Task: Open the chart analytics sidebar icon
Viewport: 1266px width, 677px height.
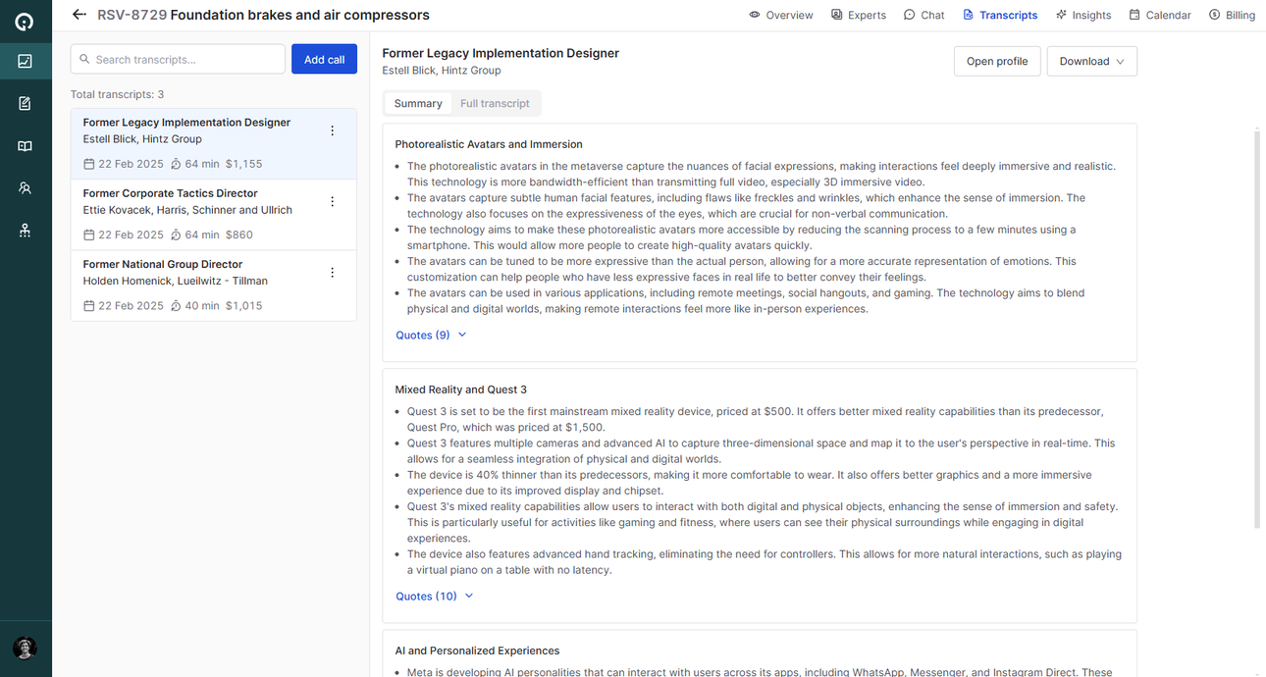Action: [x=26, y=61]
